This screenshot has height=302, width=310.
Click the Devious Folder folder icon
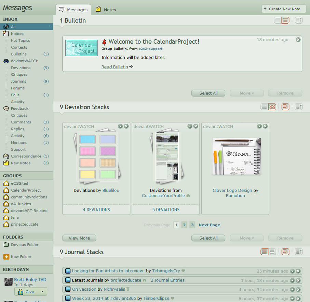pyautogui.click(x=6, y=245)
